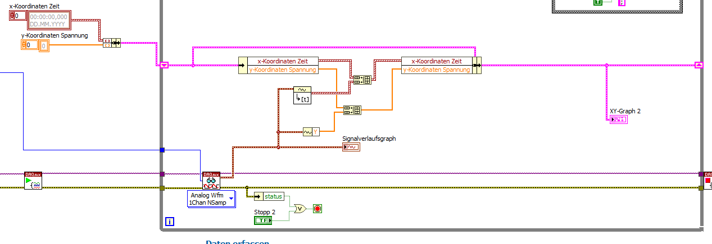The image size is (712, 244).
Task: Select the DAQmx Start Task icon
Action: (x=33, y=181)
